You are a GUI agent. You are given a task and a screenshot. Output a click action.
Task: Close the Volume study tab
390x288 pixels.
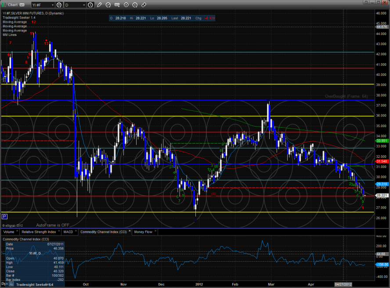[x=17, y=231]
